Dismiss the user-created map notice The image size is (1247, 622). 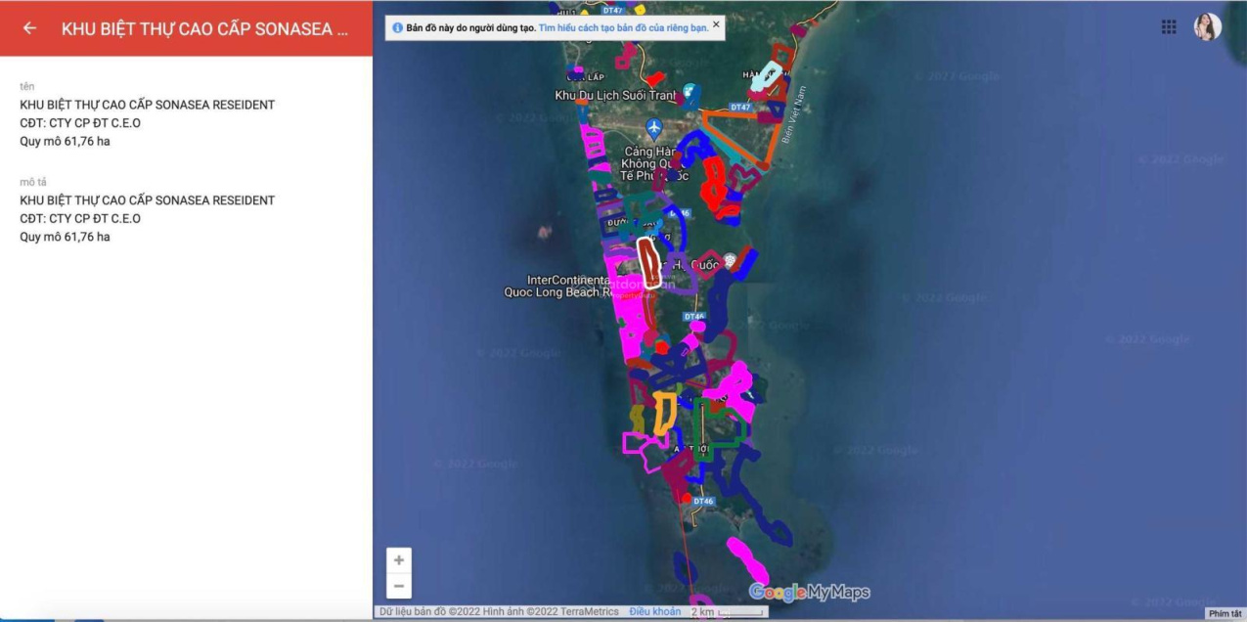(x=716, y=24)
